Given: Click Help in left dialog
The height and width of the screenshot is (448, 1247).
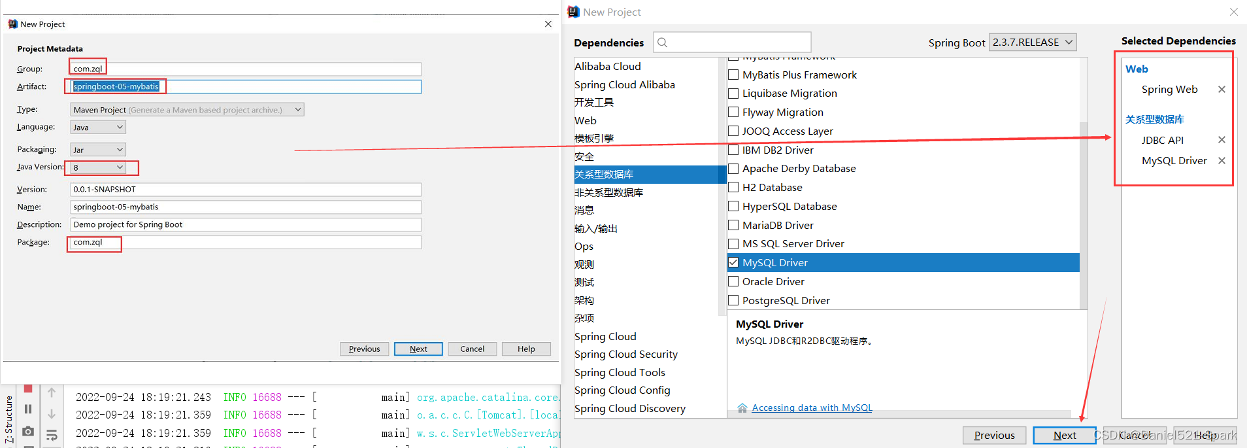Looking at the screenshot, I should 526,349.
